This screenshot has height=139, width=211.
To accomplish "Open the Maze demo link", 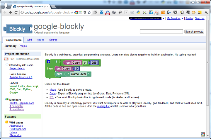I will pyautogui.click(x=53, y=90).
